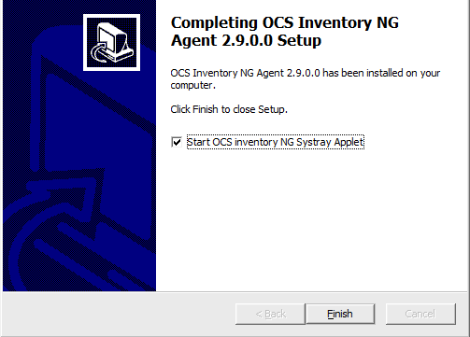This screenshot has height=337, width=470.
Task: Click the gray footer bar left of Back
Action: click(119, 314)
